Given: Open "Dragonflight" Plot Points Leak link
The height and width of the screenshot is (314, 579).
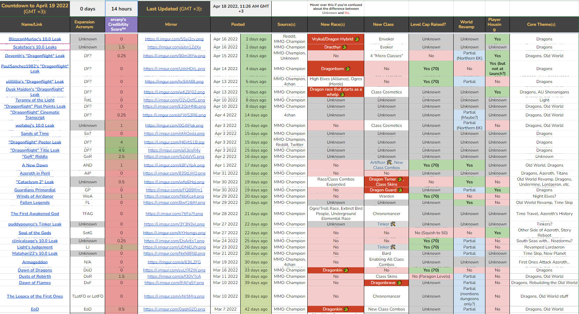Looking at the screenshot, I should (35, 106).
